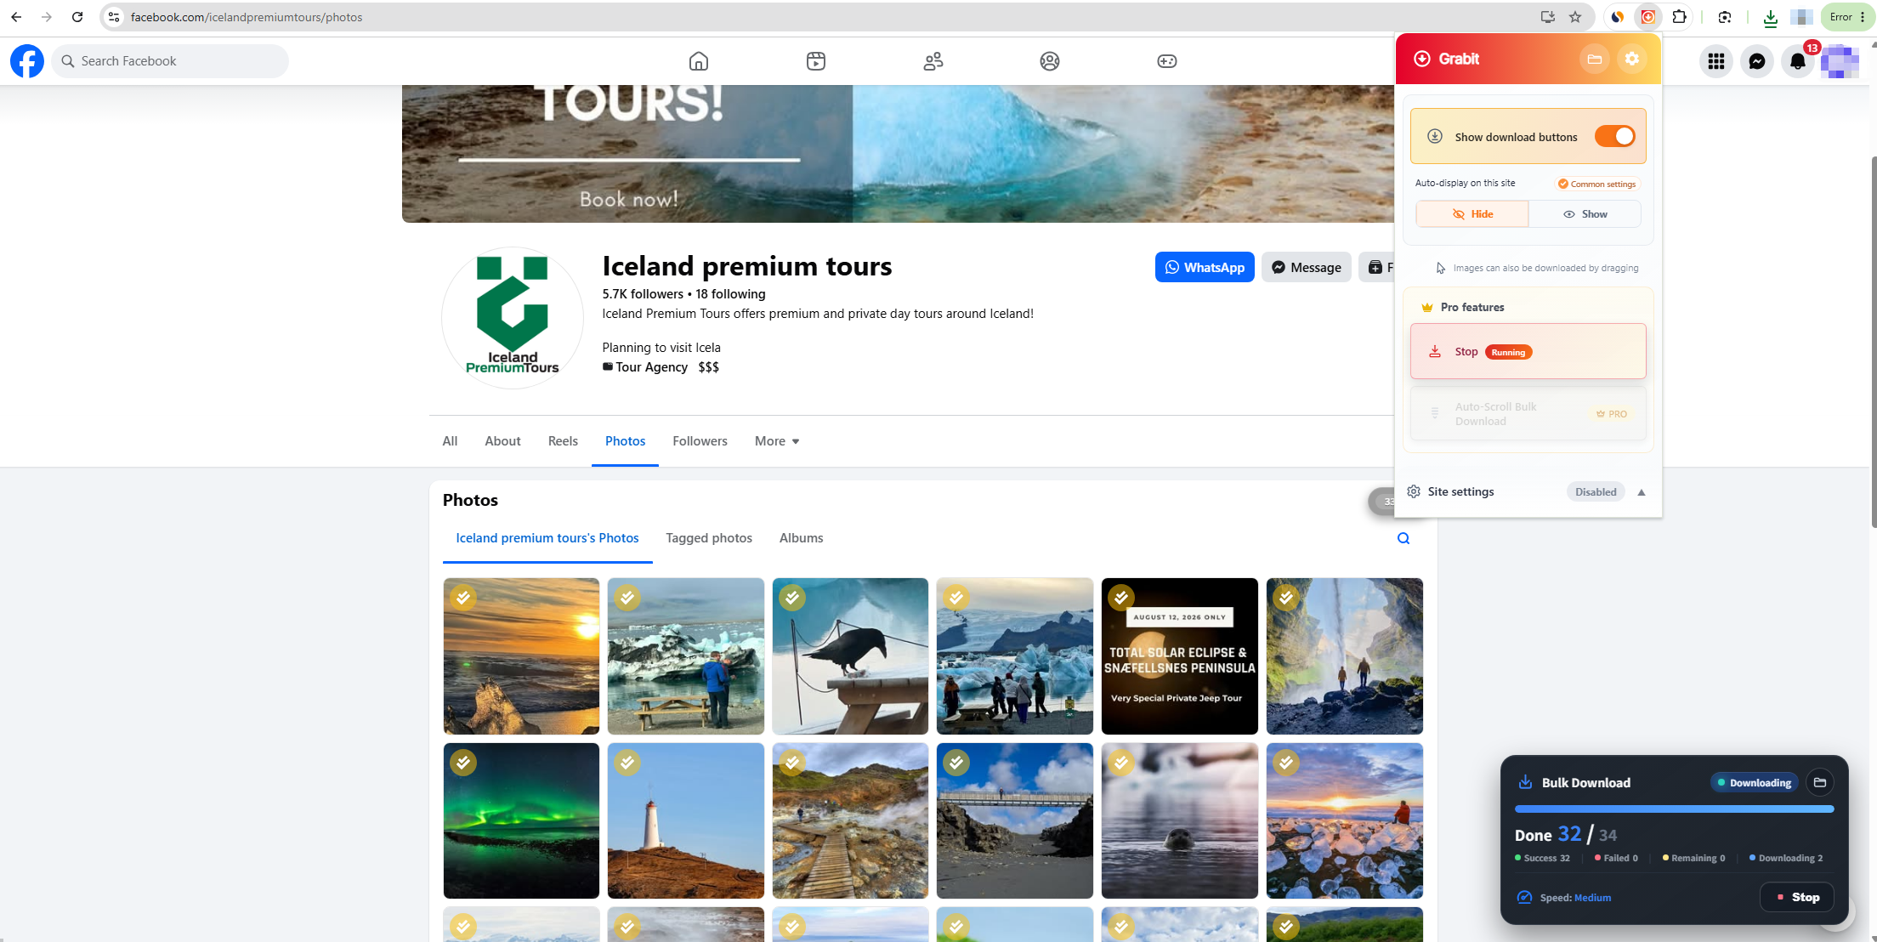The width and height of the screenshot is (1877, 942).
Task: Click the Auto-Scroll Bulk Download PRO option
Action: pos(1528,414)
